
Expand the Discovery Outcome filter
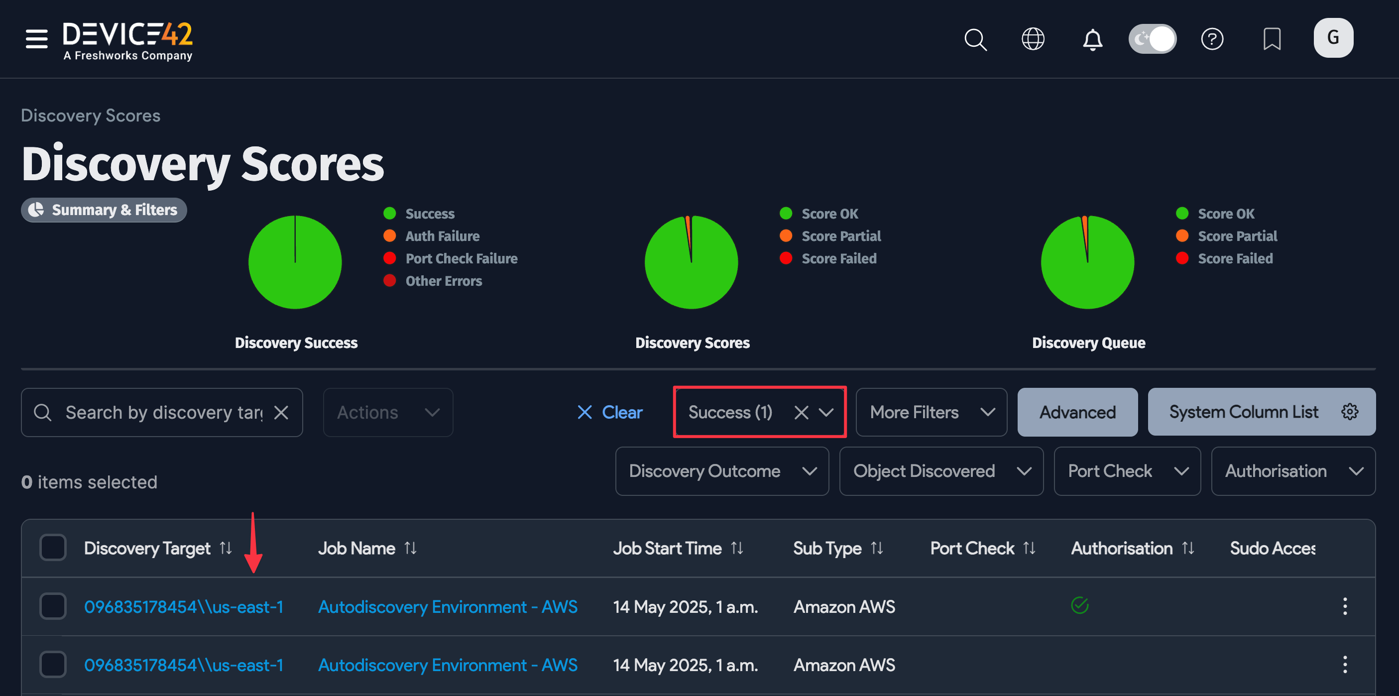coord(722,471)
